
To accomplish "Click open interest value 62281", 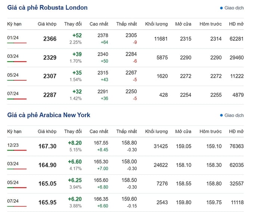I will (x=236, y=39).
